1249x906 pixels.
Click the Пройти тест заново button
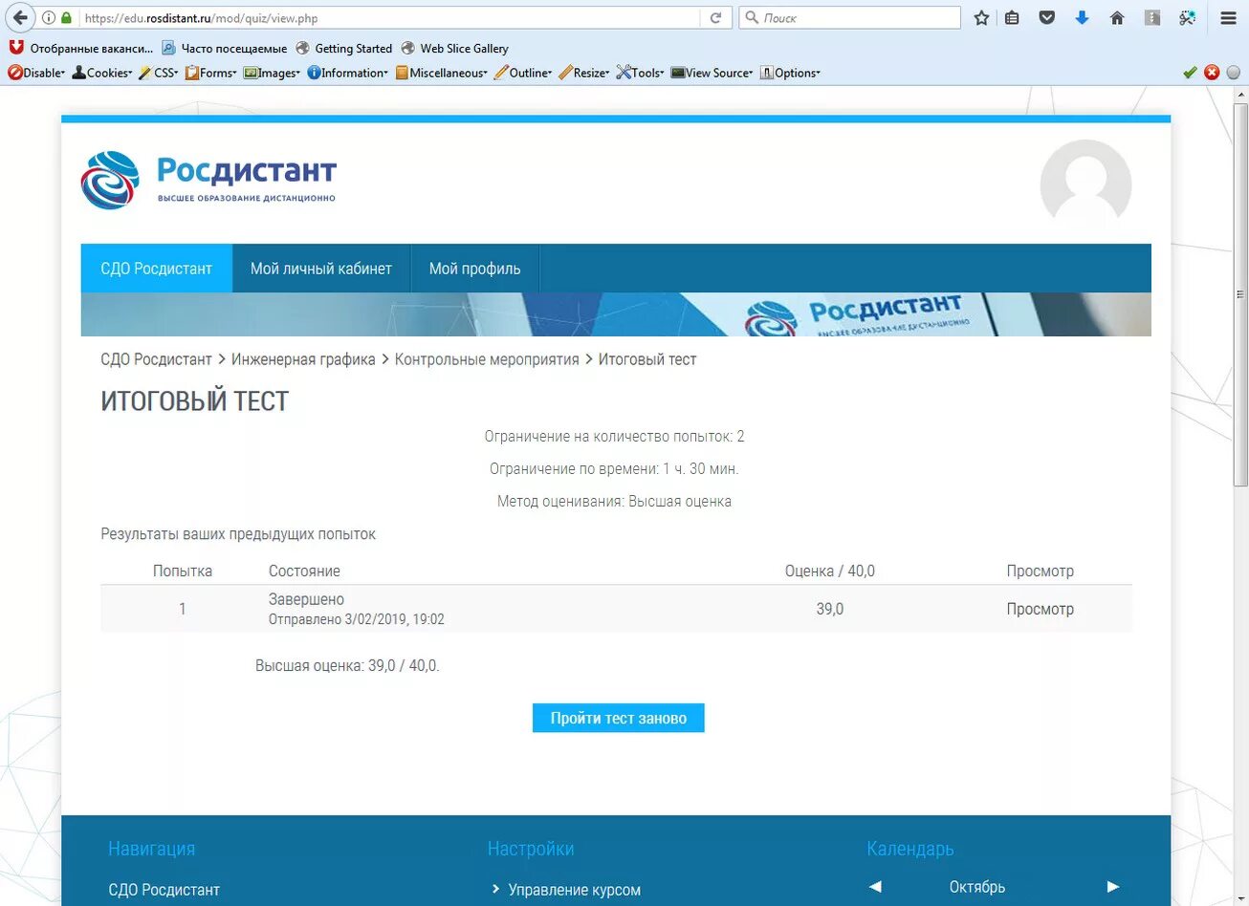(619, 718)
